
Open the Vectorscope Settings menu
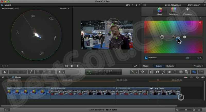[64, 8]
